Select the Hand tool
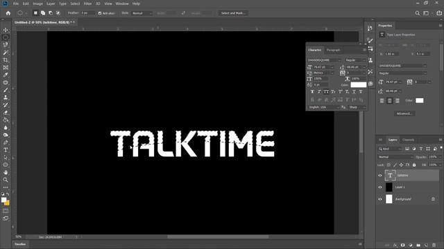Image resolution: width=444 pixels, height=249 pixels. click(x=6, y=172)
